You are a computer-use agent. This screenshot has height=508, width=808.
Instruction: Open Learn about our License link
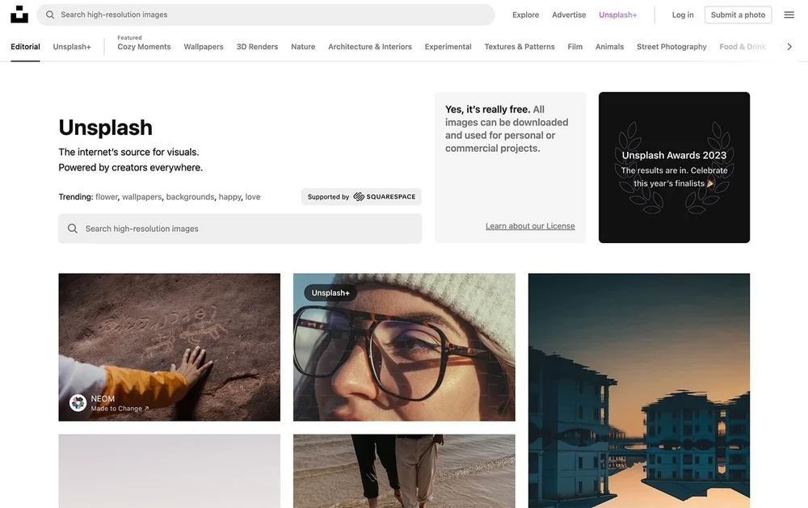[x=530, y=225]
